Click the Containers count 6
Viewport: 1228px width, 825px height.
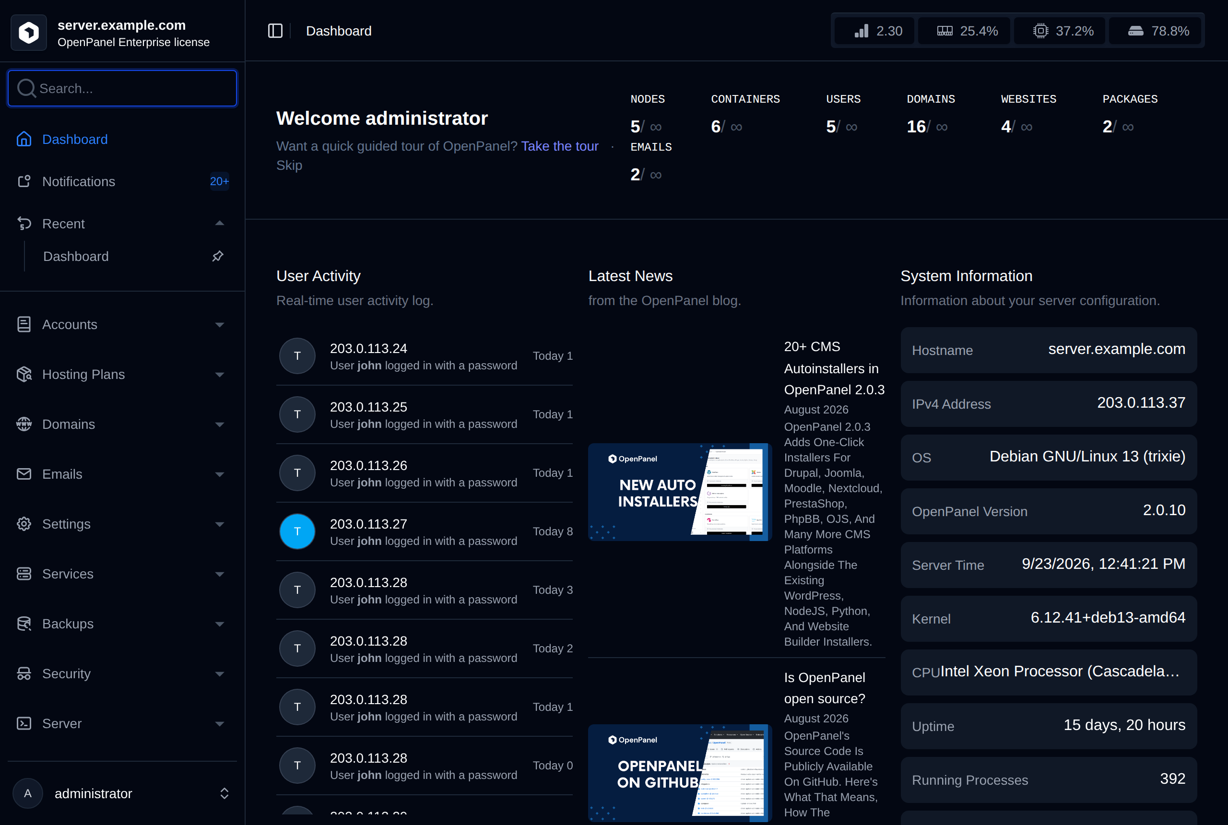(715, 126)
